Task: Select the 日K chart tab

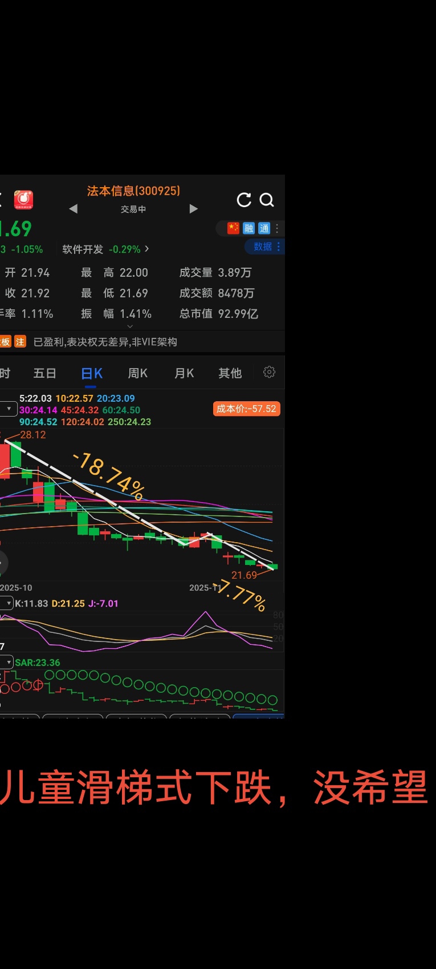Action: click(92, 374)
